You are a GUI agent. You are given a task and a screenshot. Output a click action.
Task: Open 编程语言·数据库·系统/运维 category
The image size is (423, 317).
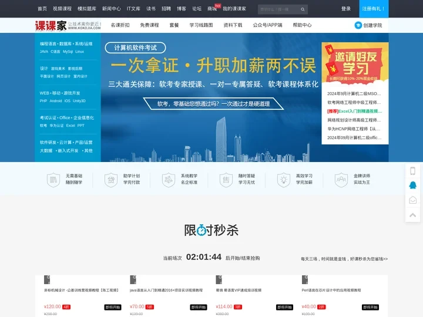tap(66, 43)
